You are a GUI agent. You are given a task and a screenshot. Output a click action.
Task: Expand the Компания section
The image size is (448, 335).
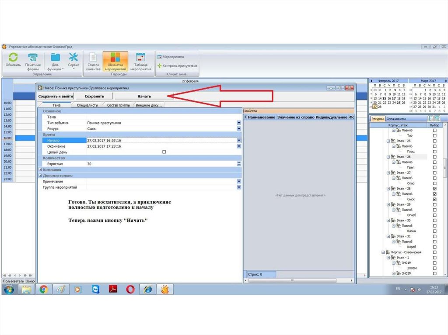40,169
